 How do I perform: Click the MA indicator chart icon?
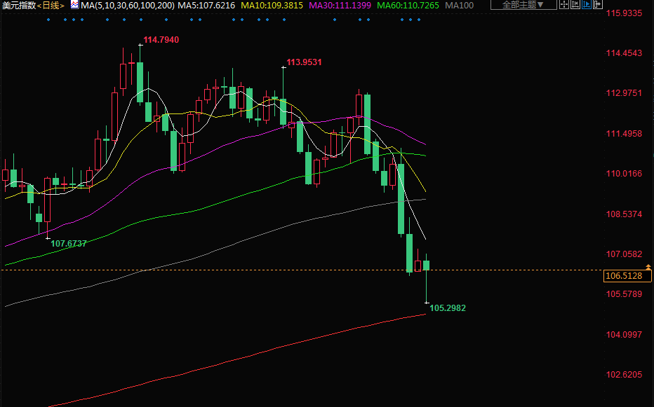pyautogui.click(x=74, y=5)
